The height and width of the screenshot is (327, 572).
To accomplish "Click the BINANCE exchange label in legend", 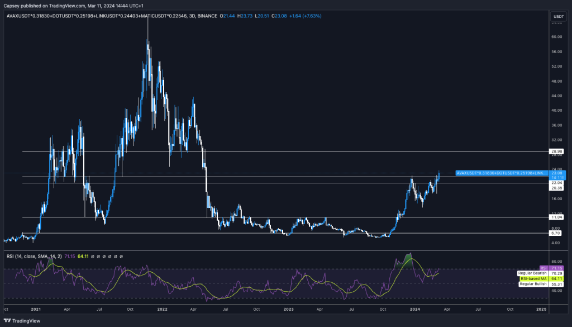I will 207,16.
